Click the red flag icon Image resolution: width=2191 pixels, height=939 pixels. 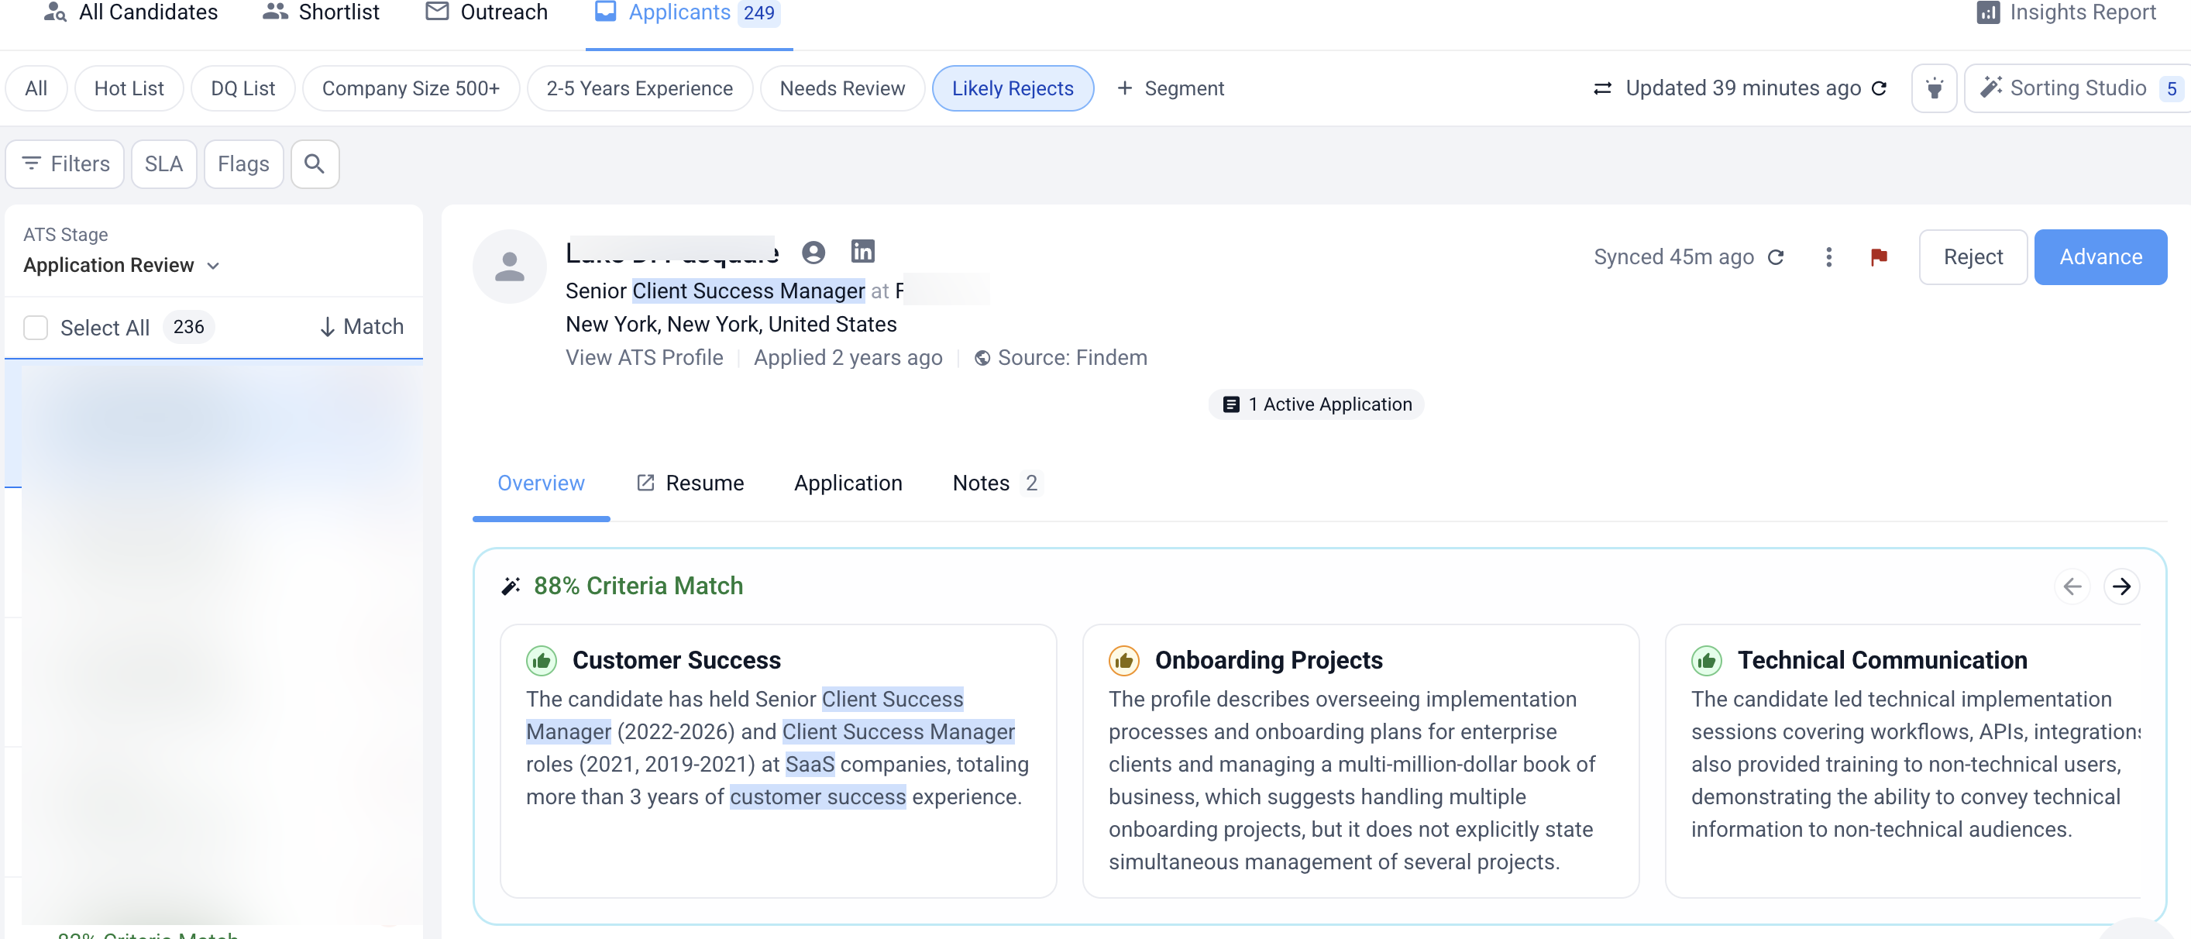[x=1879, y=257]
